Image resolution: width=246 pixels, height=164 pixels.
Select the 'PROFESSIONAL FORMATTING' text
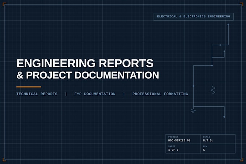[160, 94]
